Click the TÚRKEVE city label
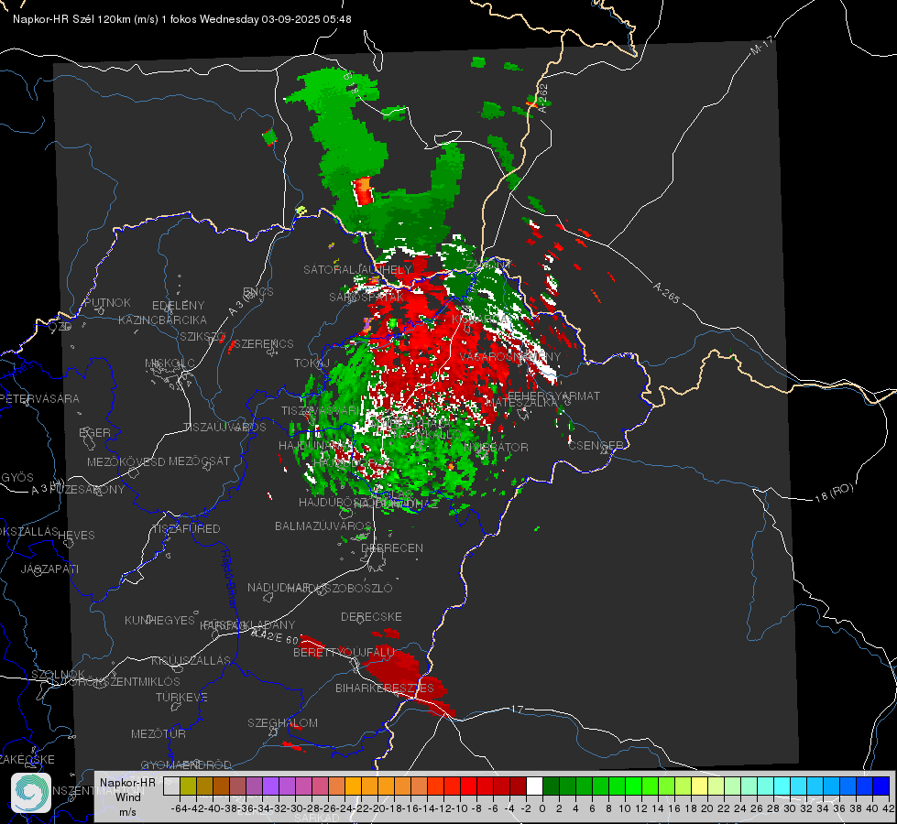Screen dimensions: 897x824 tap(181, 698)
